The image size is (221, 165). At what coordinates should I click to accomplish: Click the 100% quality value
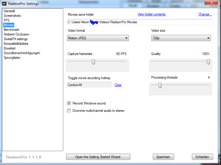206,54
